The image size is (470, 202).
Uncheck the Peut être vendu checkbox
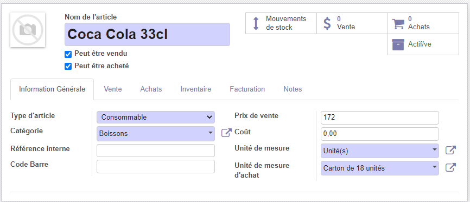pyautogui.click(x=68, y=54)
